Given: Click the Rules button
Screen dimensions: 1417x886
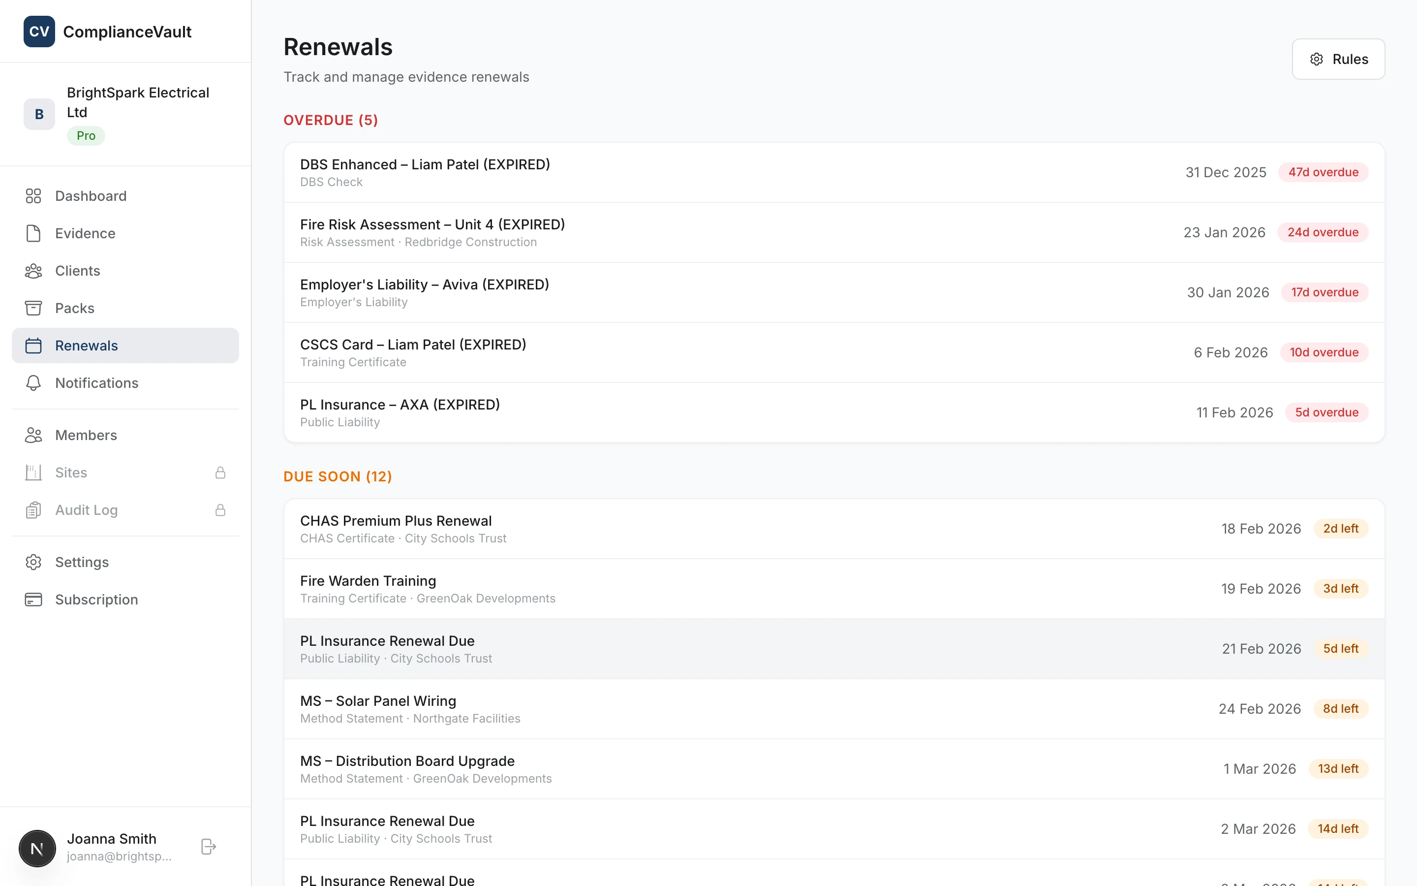Looking at the screenshot, I should pos(1338,59).
